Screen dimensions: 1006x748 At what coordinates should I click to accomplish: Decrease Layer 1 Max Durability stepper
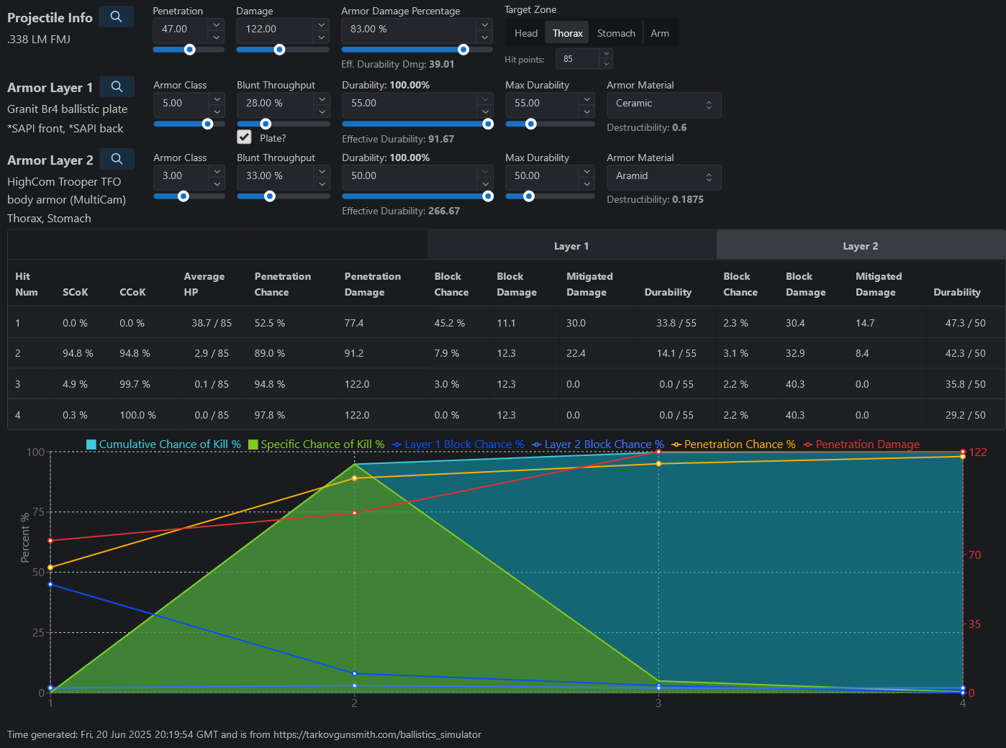coord(587,111)
